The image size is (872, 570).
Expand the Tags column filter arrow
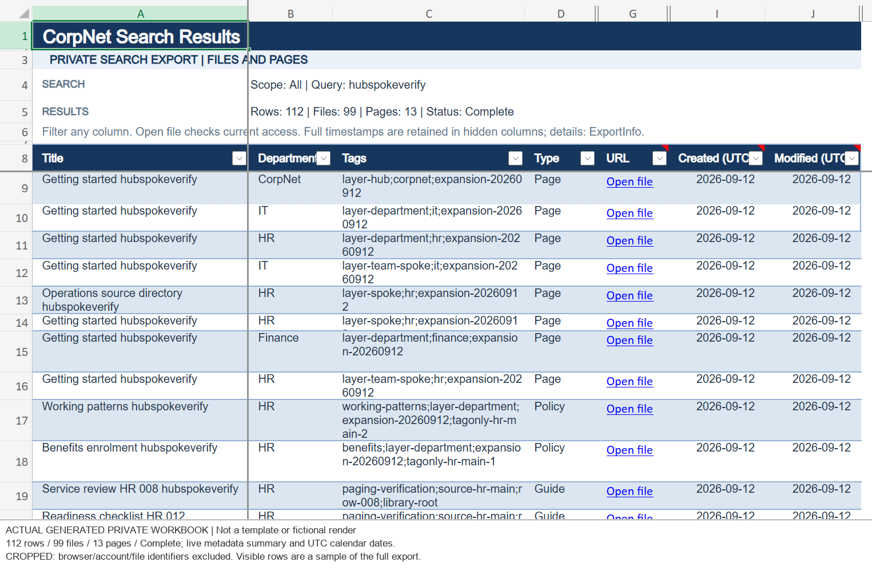tap(515, 159)
